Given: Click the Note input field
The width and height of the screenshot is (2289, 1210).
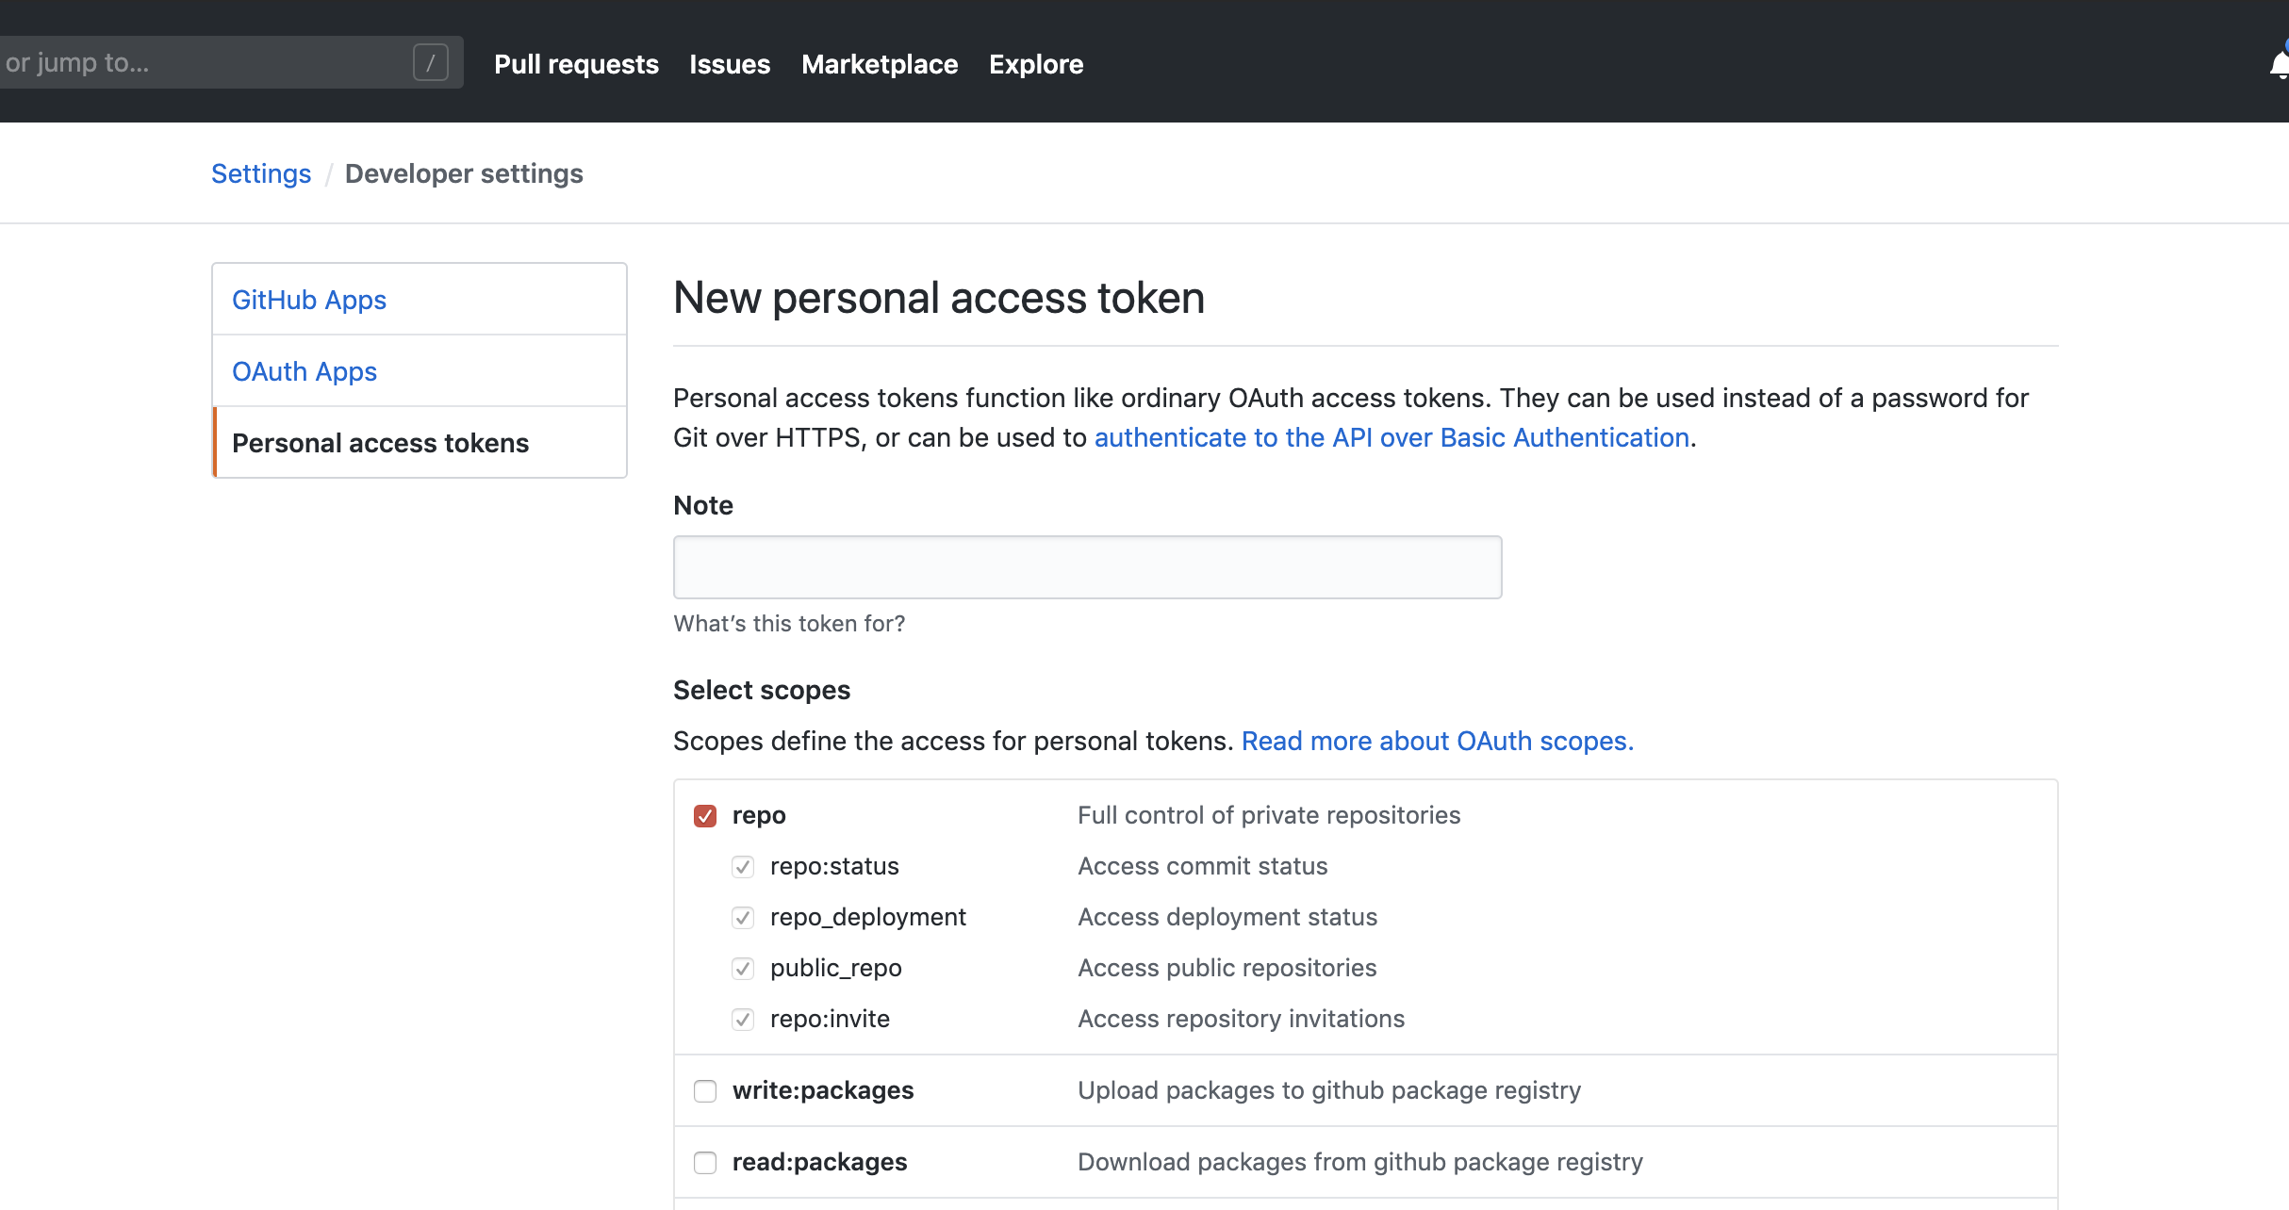Looking at the screenshot, I should pyautogui.click(x=1086, y=566).
